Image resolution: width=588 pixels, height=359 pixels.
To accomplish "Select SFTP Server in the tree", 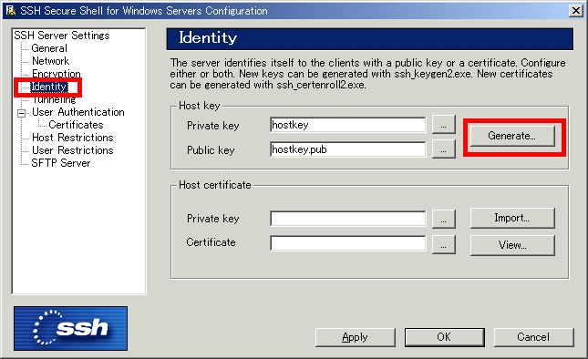I will (x=61, y=163).
